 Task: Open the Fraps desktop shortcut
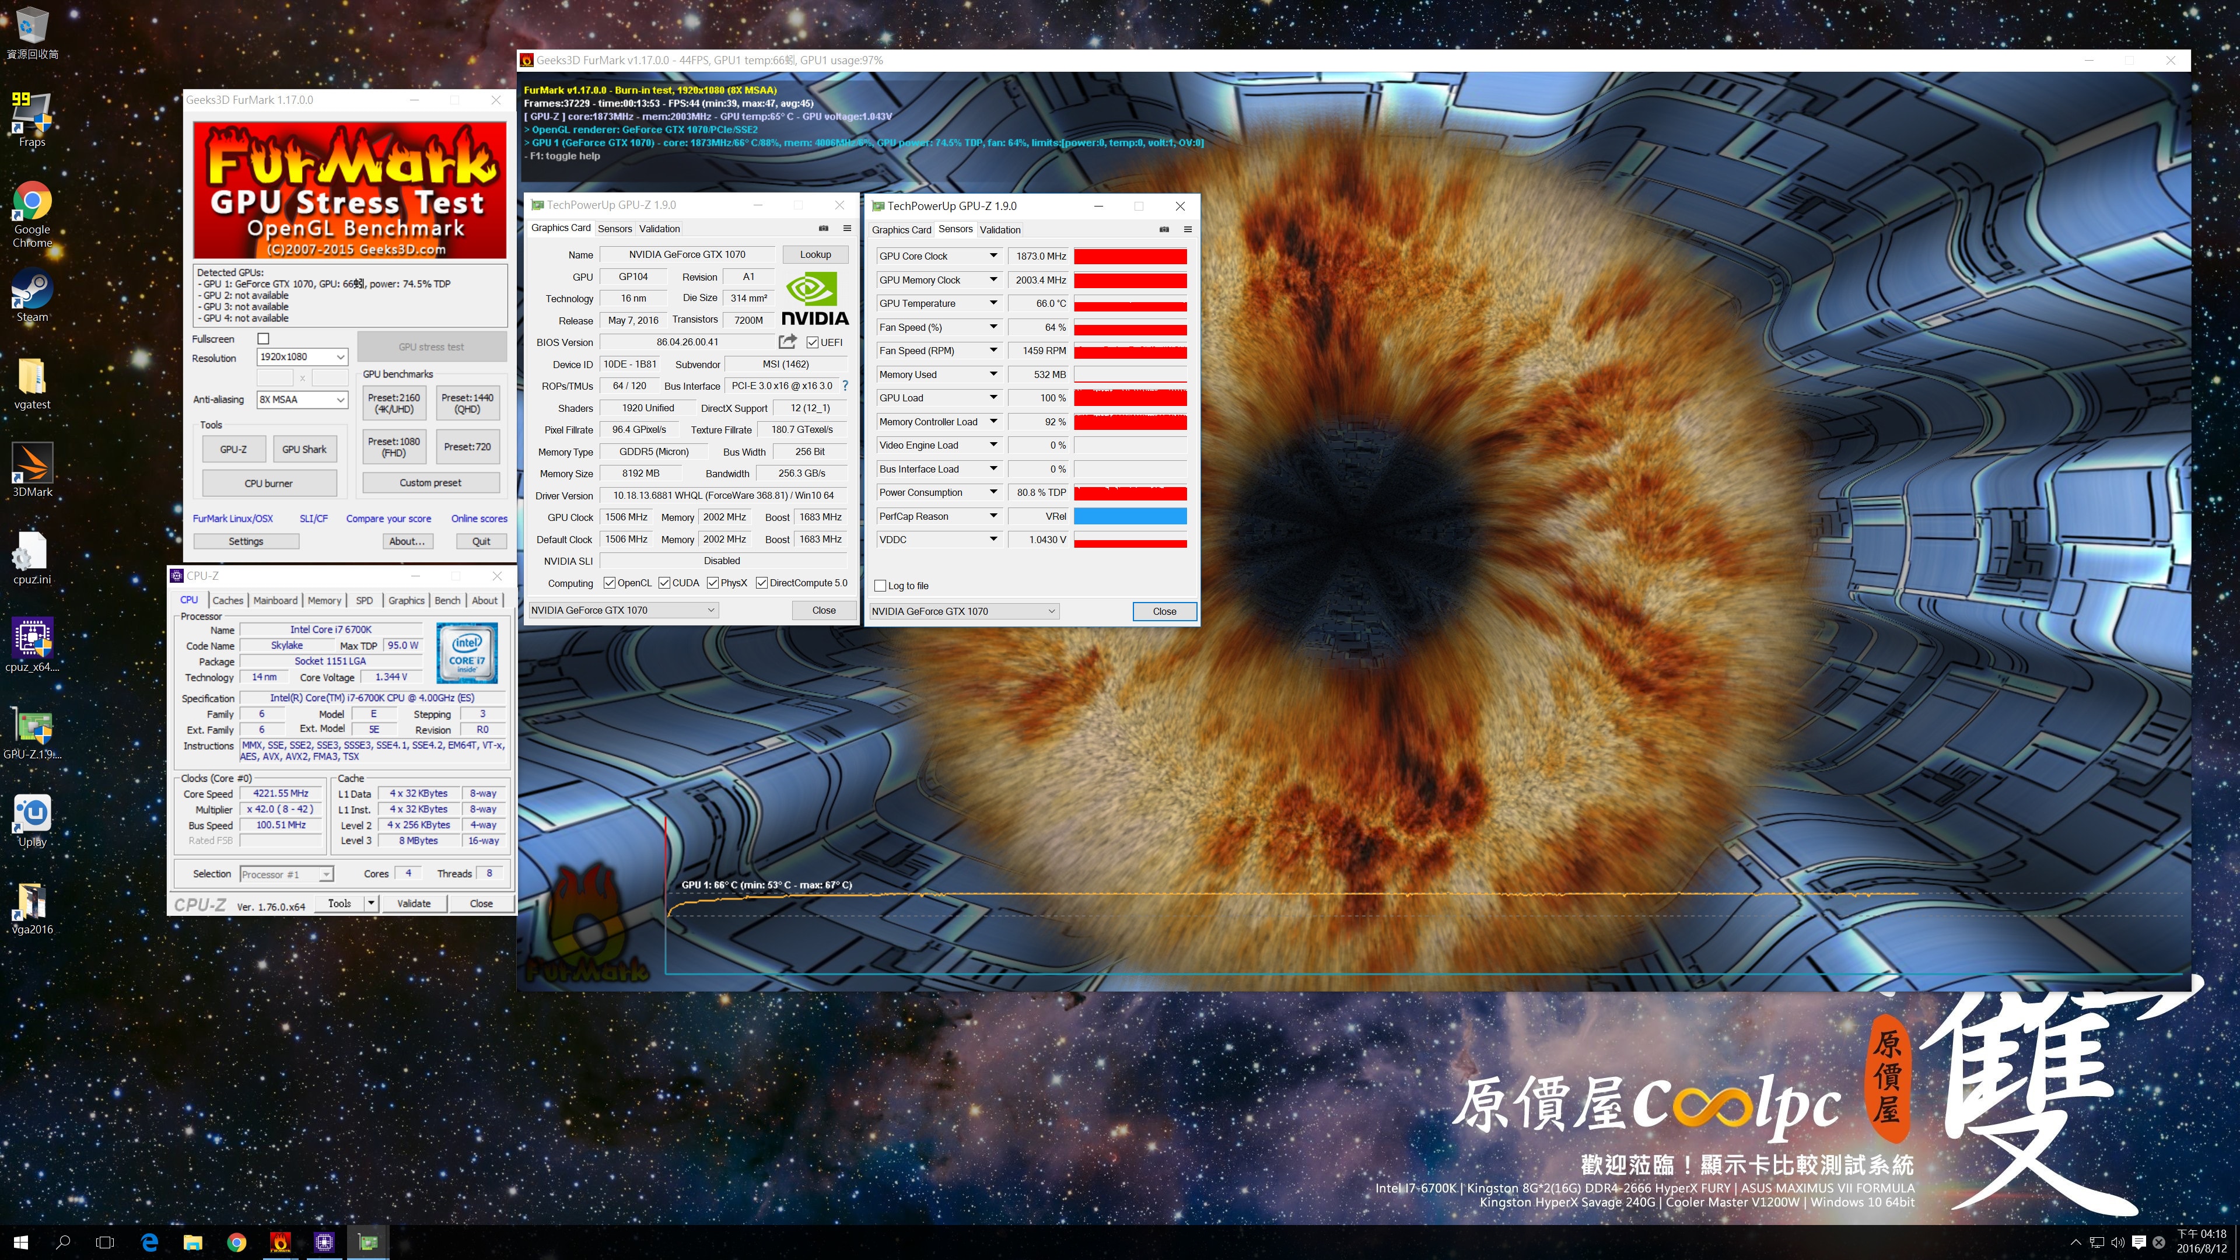point(32,120)
